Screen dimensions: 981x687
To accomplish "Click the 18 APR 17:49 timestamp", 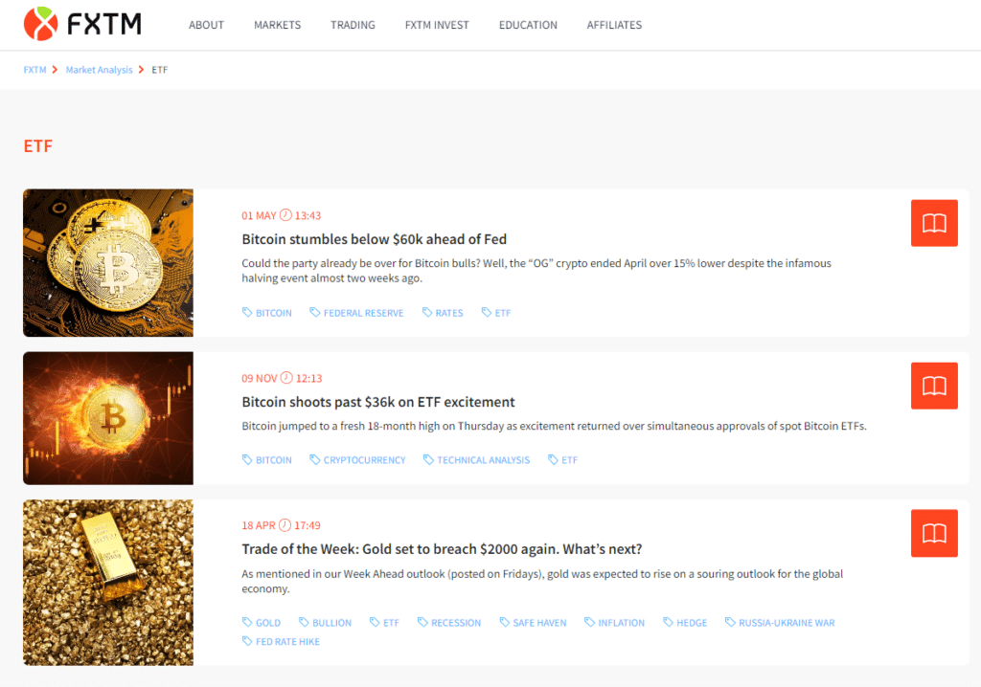I will click(x=281, y=525).
